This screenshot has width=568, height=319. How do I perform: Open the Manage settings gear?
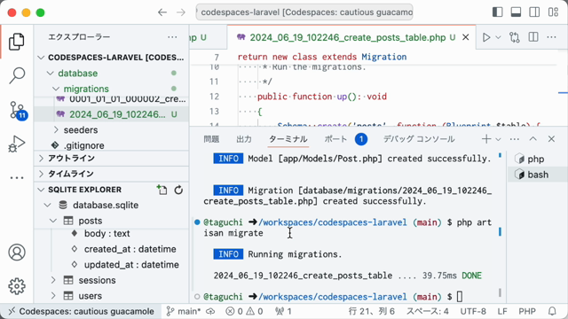coord(17,286)
